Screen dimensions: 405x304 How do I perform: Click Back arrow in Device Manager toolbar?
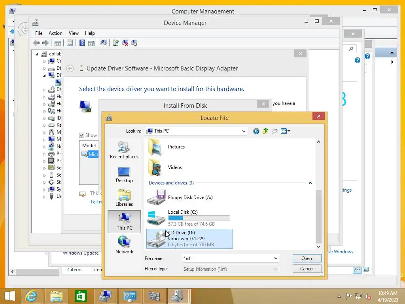point(36,43)
